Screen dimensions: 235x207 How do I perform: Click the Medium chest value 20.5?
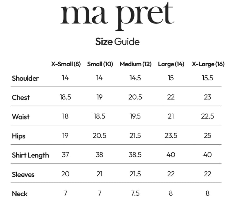[x=135, y=97]
